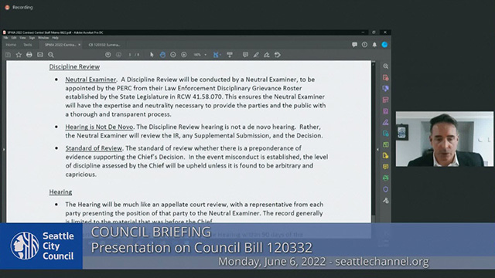Click the scrolling mode toolbar icon
The width and height of the screenshot is (495, 278).
[x=230, y=55]
